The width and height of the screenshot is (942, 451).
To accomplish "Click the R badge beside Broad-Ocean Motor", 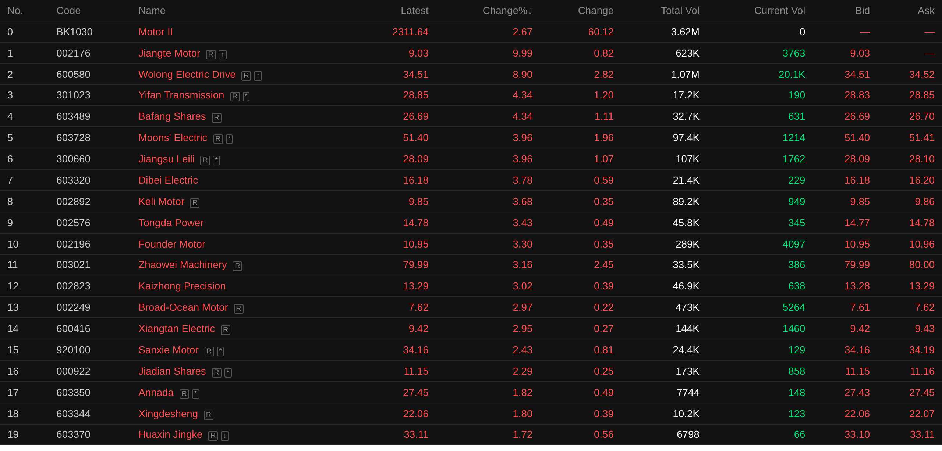I will [239, 309].
